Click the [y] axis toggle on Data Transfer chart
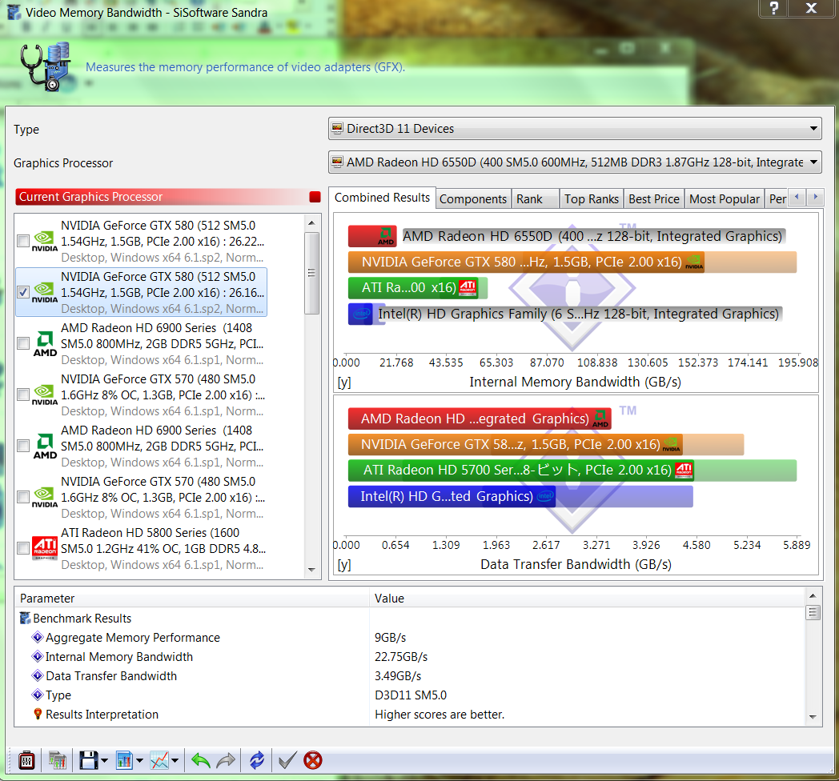The height and width of the screenshot is (781, 839). click(x=344, y=564)
